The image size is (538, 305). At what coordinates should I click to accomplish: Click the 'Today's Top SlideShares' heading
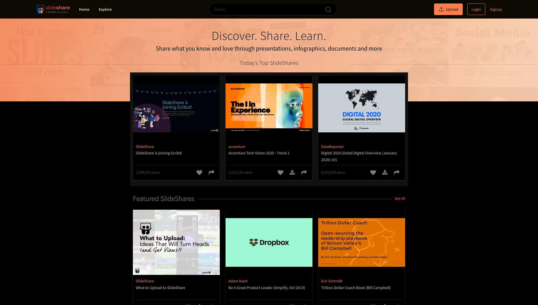click(x=269, y=63)
